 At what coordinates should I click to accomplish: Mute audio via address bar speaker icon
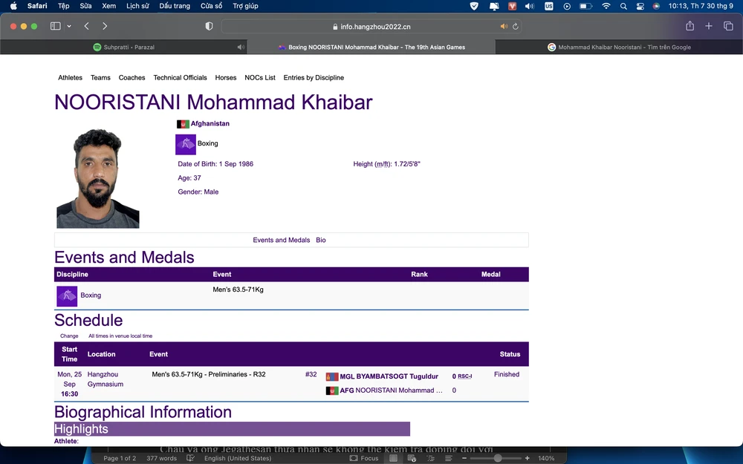point(504,26)
